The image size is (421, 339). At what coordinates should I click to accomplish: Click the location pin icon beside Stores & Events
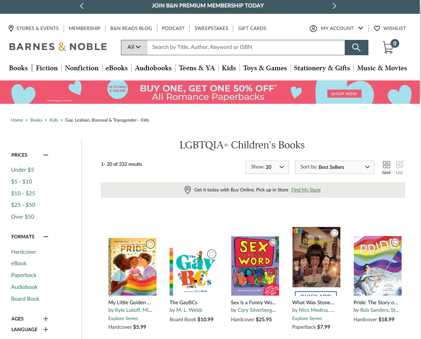[x=11, y=28]
